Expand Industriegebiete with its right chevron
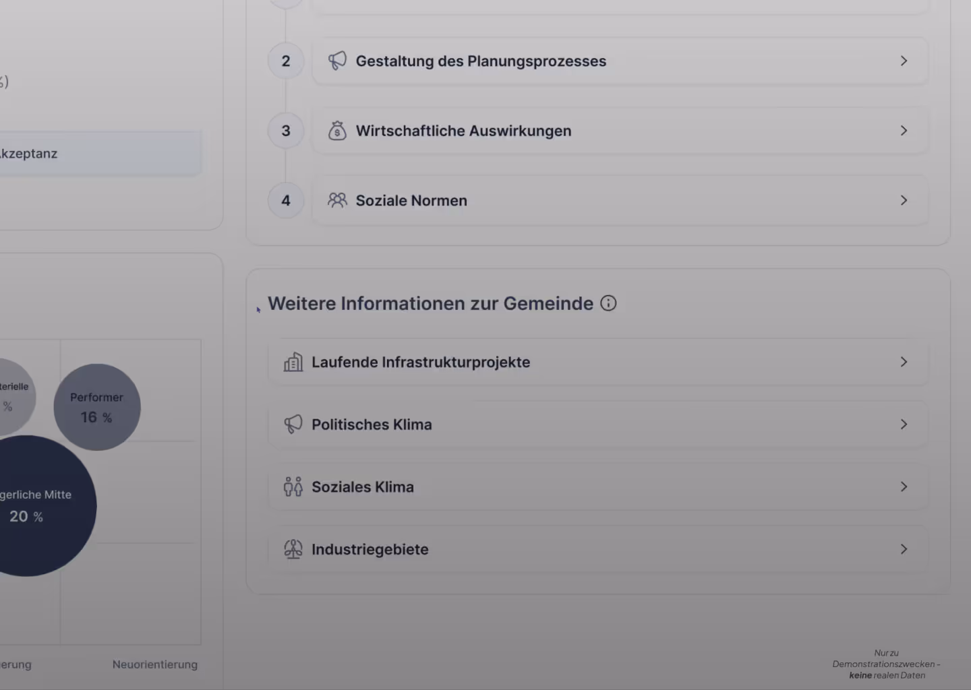 pos(904,549)
